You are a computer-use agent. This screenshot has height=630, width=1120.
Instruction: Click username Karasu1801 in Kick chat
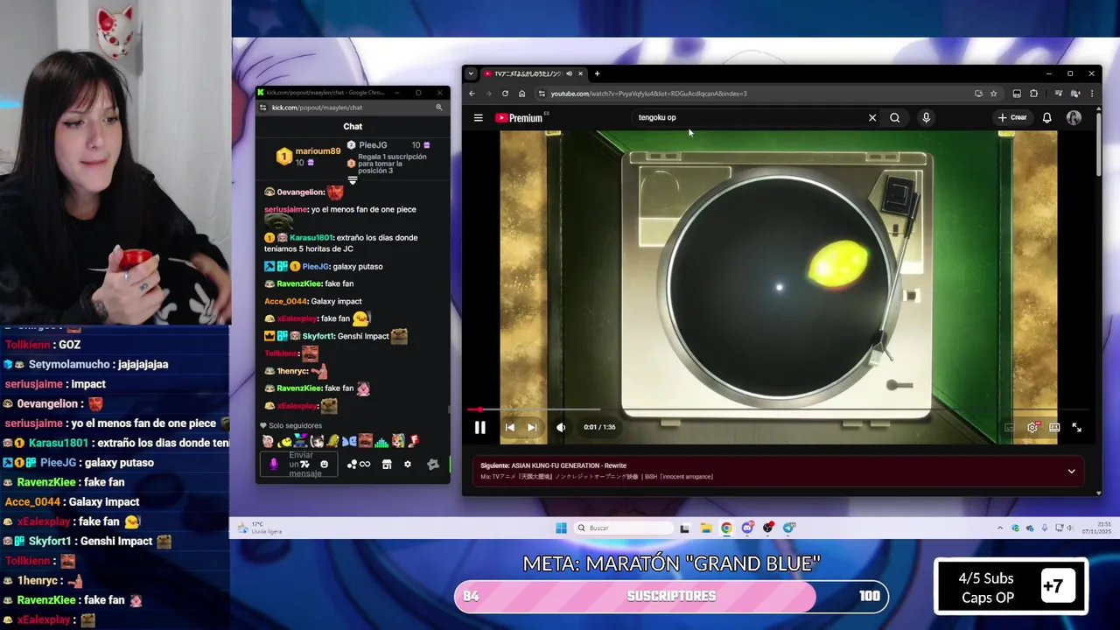coord(311,238)
